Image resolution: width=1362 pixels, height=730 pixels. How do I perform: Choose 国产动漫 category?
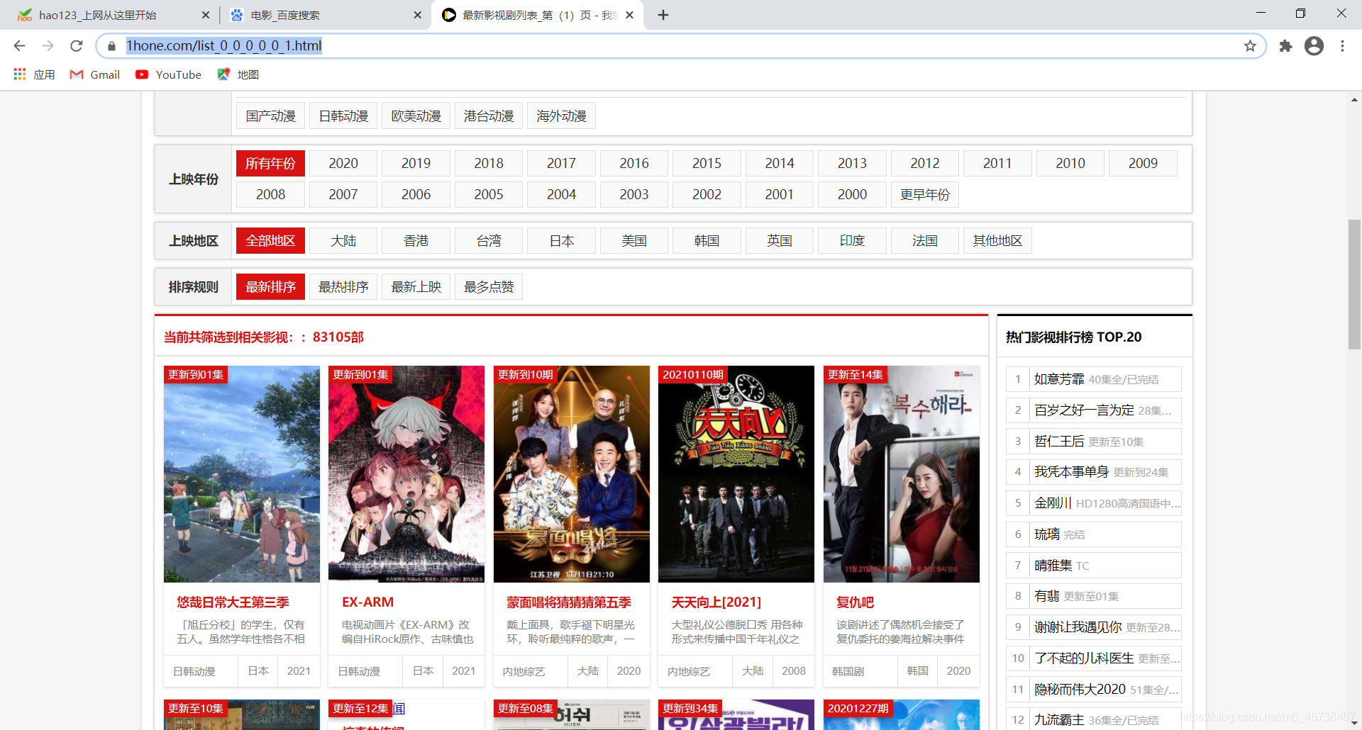[270, 116]
